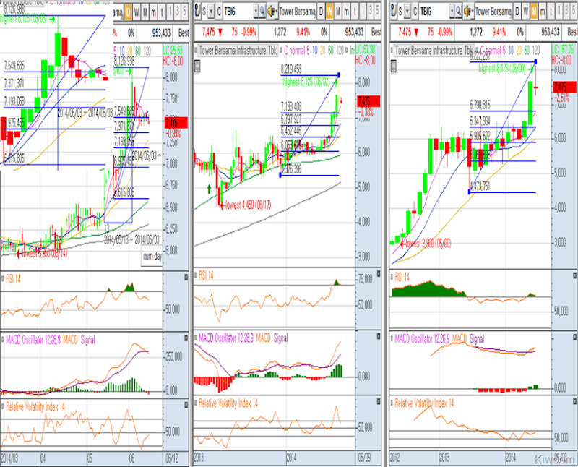This screenshot has width=578, height=467.
Task: Click Tower Bersama Infrastructure Tbk label in right chart
Action: pos(434,50)
